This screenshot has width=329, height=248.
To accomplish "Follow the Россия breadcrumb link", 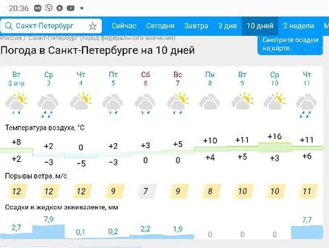I will (11, 38).
